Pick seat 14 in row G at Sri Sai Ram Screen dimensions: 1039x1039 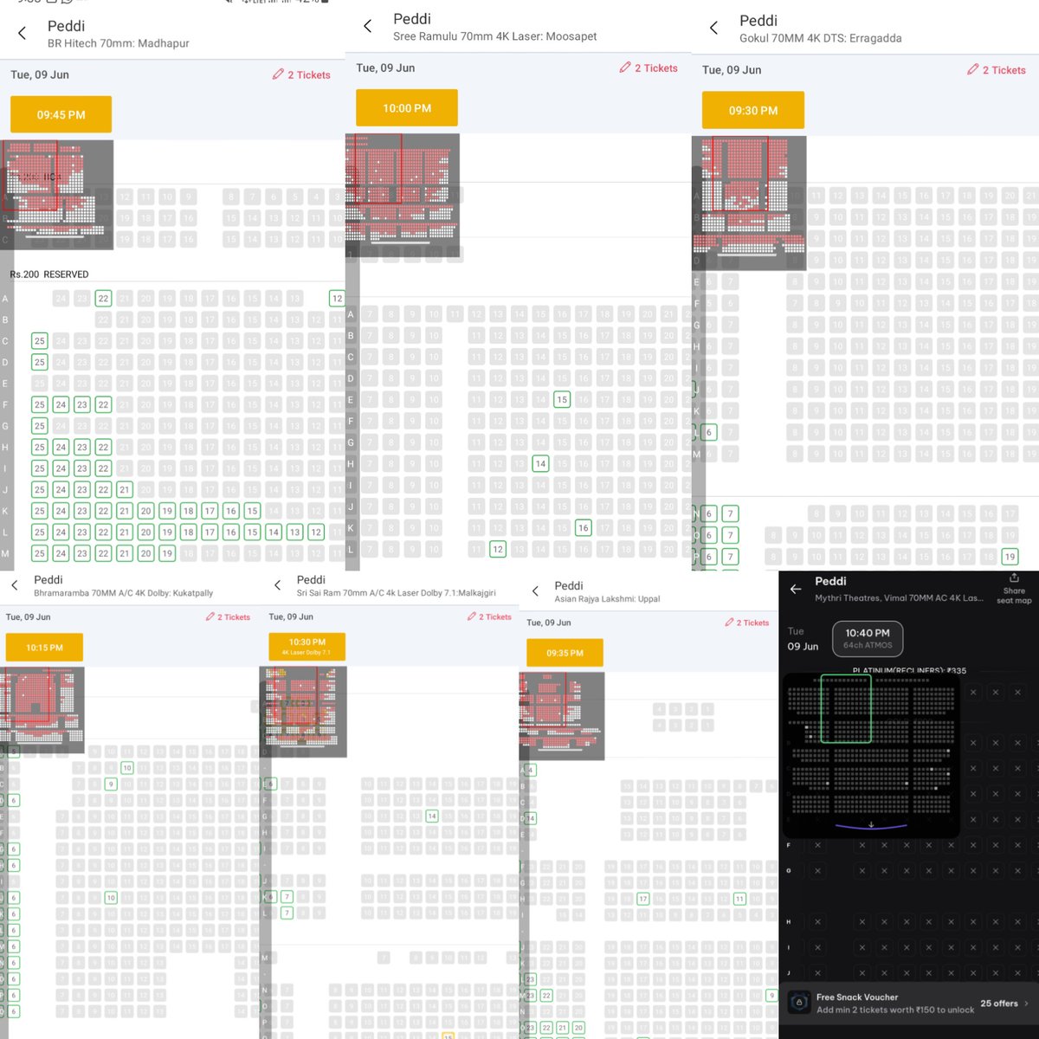pos(432,816)
